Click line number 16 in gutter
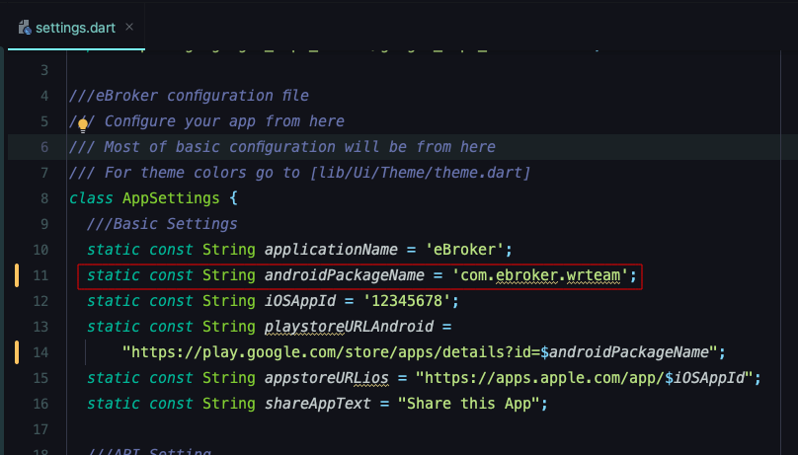The image size is (798, 455). 40,404
